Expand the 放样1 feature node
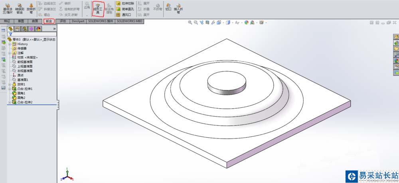This screenshot has width=399, height=183. [10, 84]
